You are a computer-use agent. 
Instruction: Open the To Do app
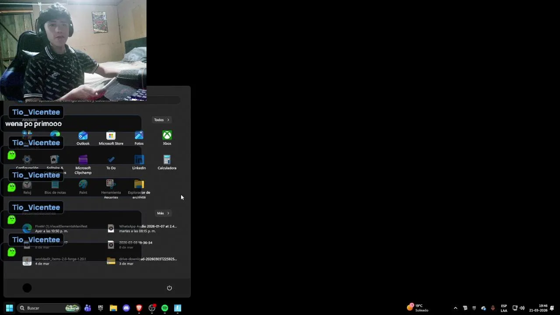[111, 163]
